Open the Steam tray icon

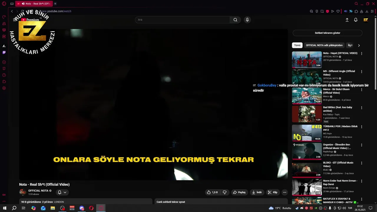[297, 208]
